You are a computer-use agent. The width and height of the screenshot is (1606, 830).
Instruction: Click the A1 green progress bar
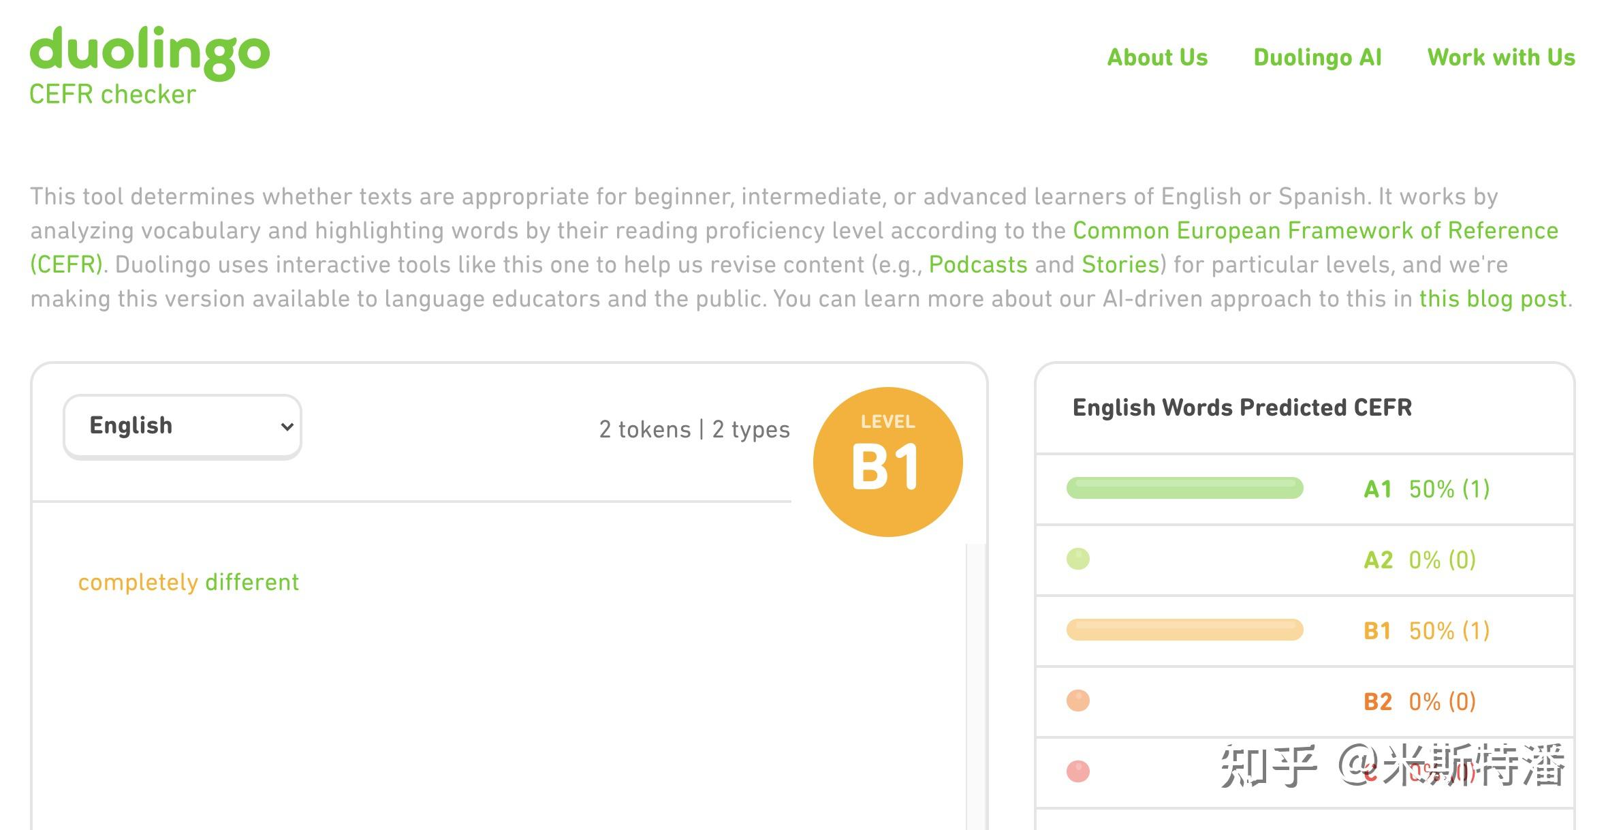tap(1184, 488)
